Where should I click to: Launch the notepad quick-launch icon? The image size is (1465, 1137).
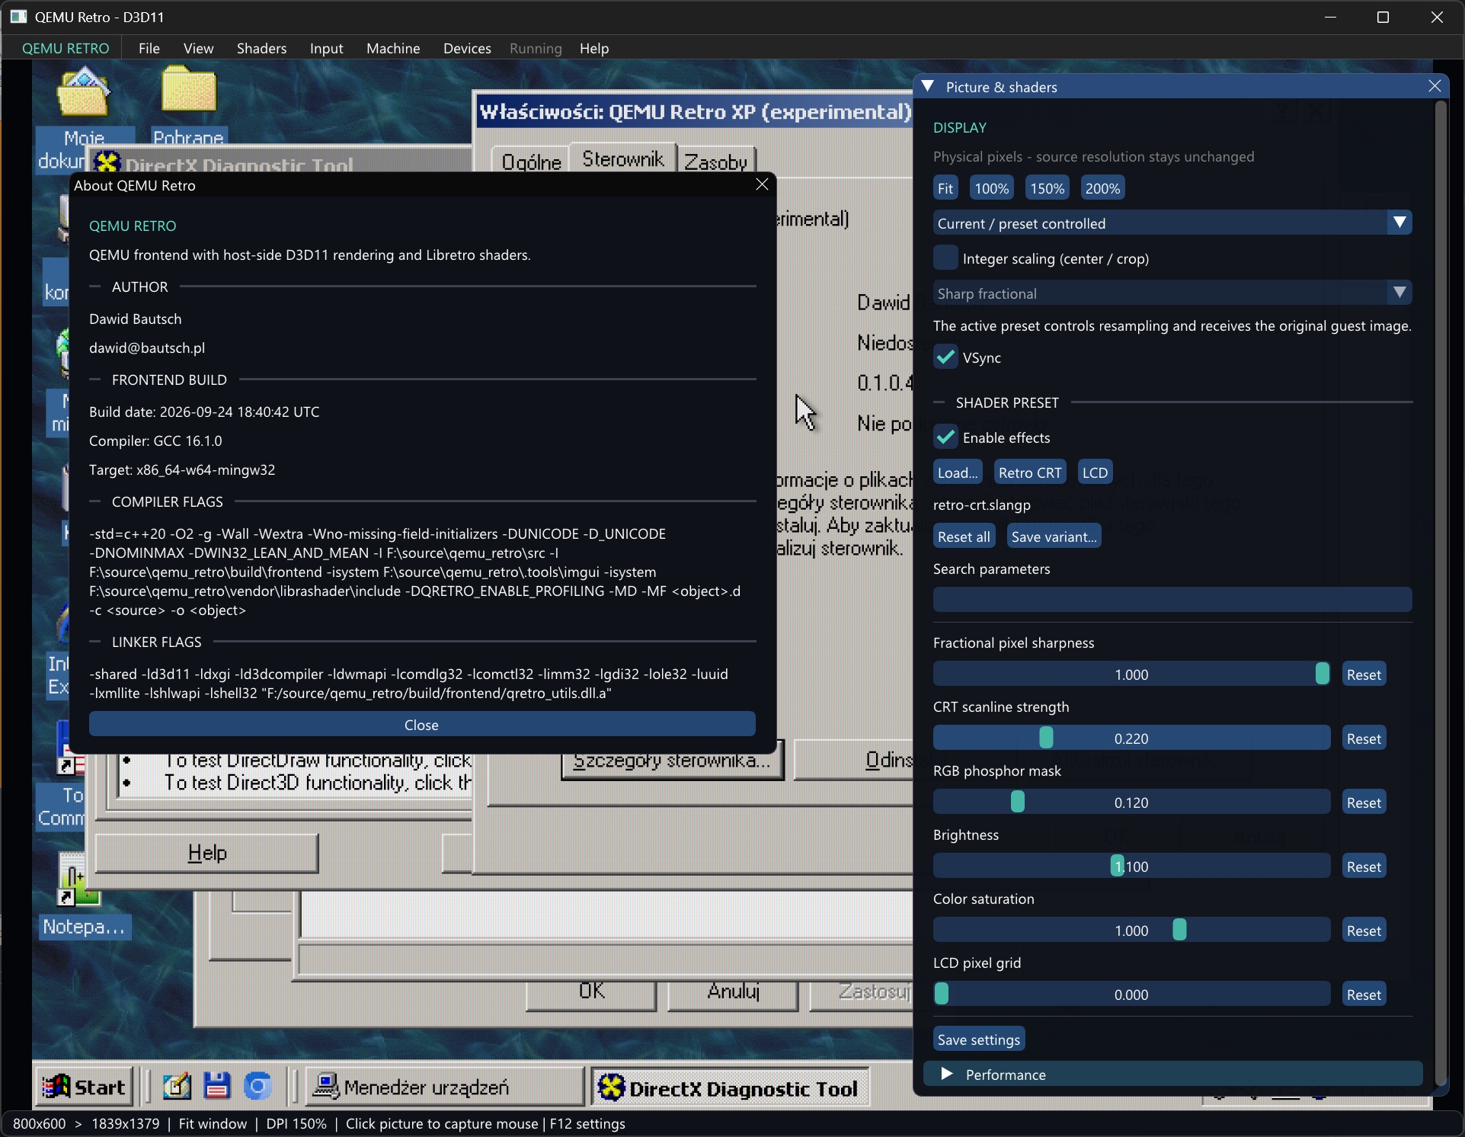(177, 1086)
